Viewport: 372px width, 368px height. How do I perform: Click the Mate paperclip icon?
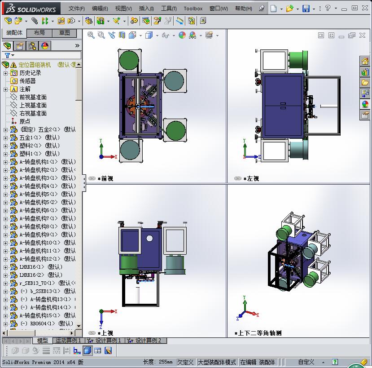(x=35, y=21)
